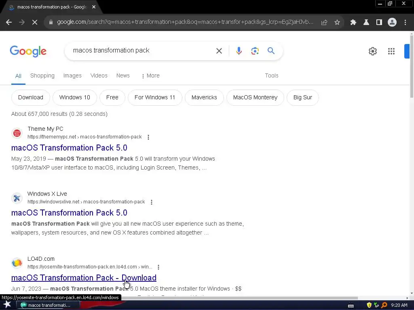Image resolution: width=414 pixels, height=310 pixels.
Task: Stop the page from loading
Action: (x=35, y=23)
